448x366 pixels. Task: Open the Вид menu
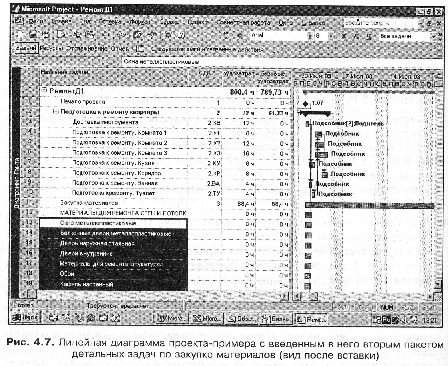pyautogui.click(x=85, y=21)
